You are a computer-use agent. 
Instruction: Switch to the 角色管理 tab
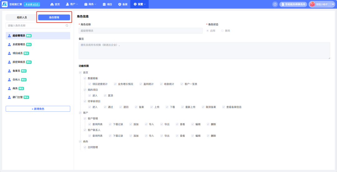tap(54, 17)
